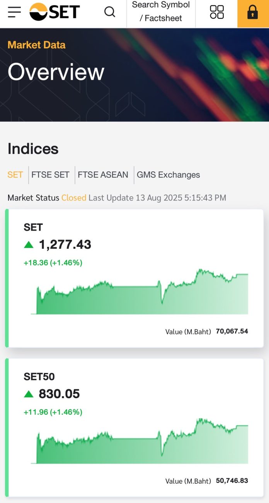Tap the yellow padlock login icon

coord(253,12)
